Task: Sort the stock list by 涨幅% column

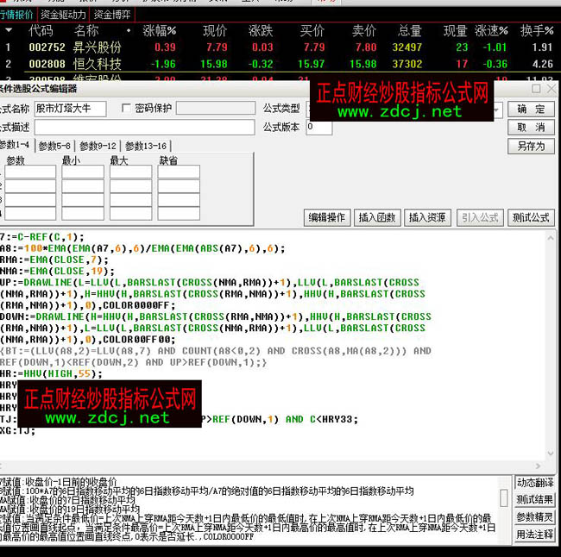Action: (x=160, y=31)
